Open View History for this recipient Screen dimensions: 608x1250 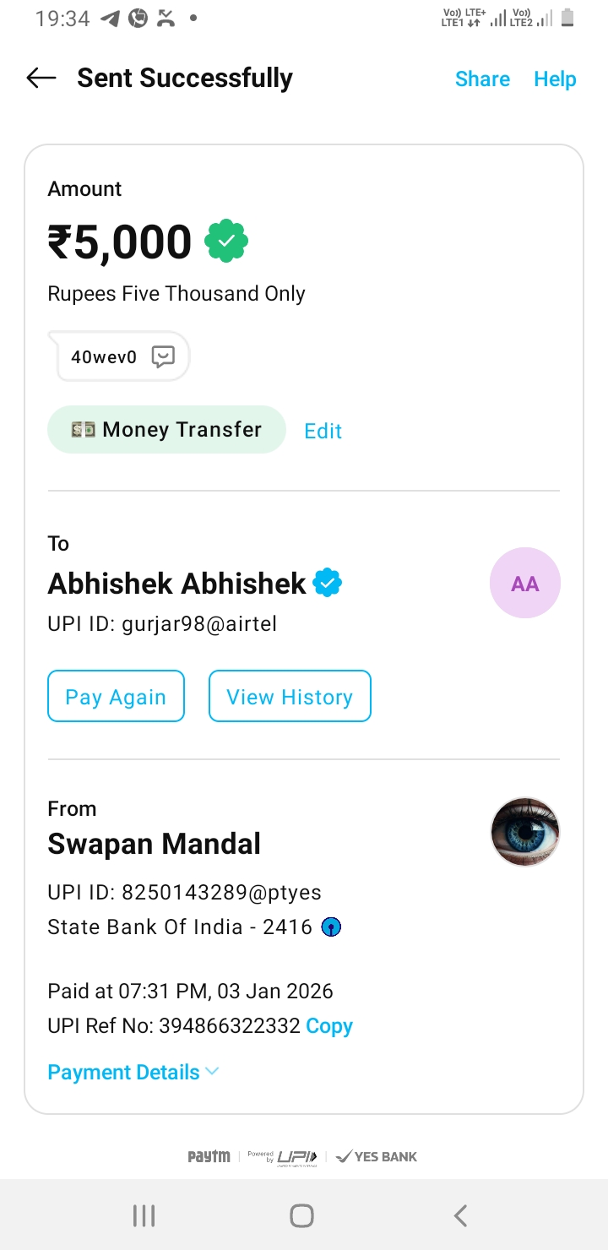pyautogui.click(x=290, y=697)
